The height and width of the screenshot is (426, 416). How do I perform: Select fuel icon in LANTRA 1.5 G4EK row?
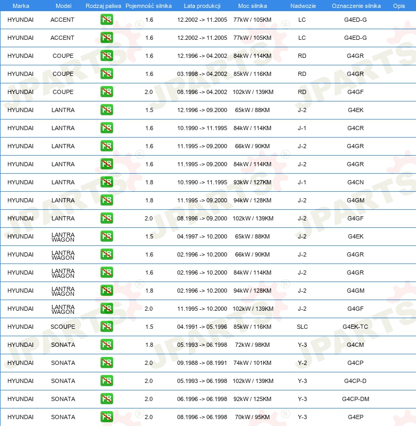point(106,110)
